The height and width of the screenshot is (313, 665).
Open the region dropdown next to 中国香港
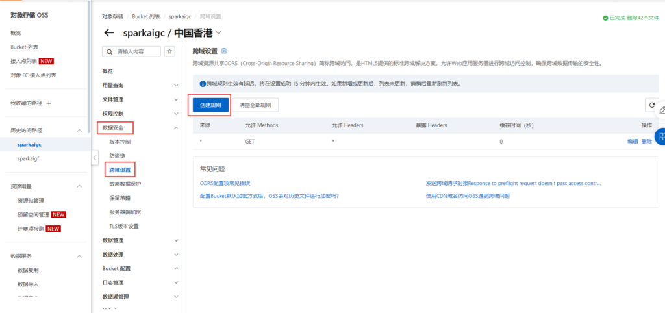coord(219,32)
